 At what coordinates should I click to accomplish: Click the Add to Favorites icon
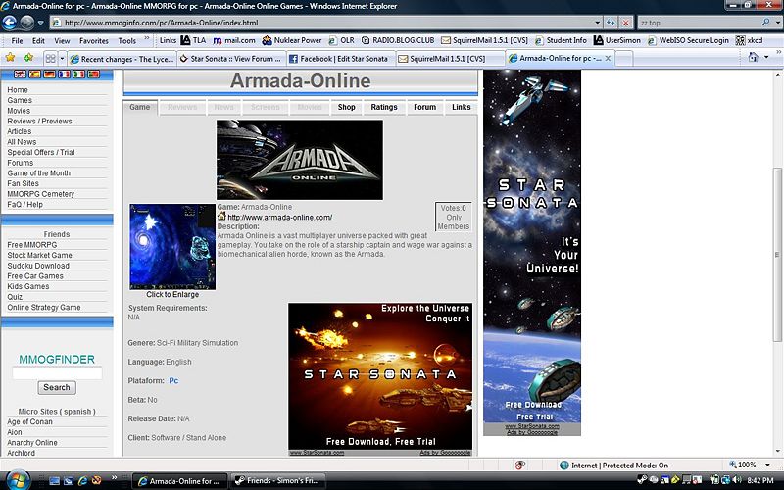click(x=28, y=58)
